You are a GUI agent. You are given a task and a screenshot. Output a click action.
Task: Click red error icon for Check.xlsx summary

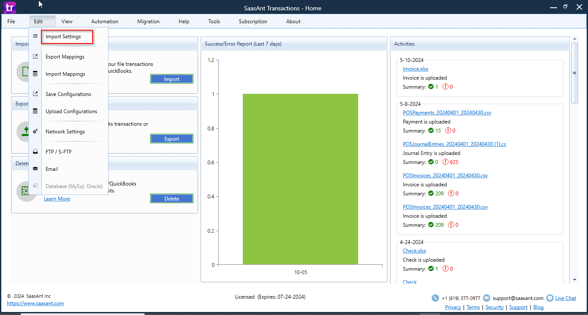click(x=445, y=269)
